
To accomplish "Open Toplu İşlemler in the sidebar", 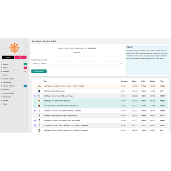I will (7, 82).
